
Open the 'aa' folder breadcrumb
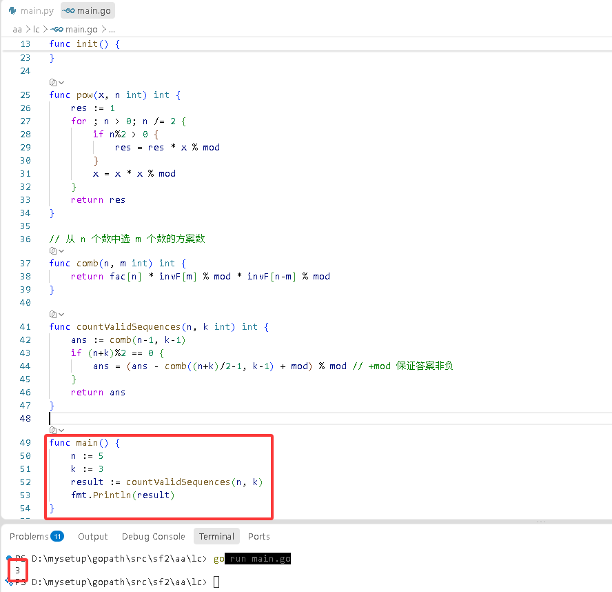click(17, 29)
